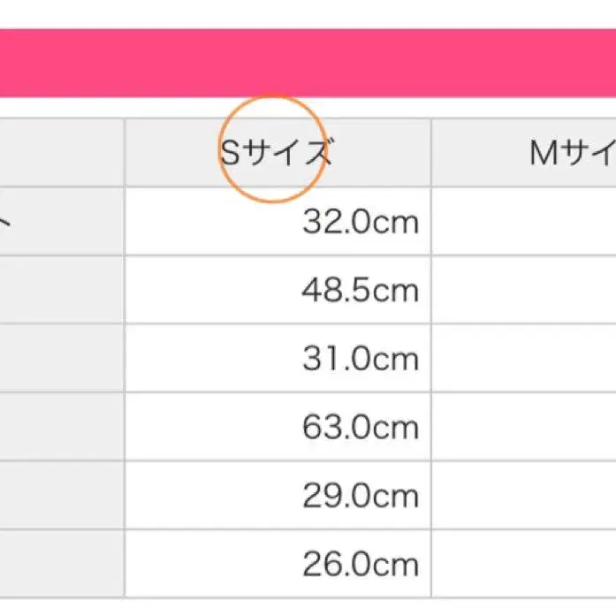Viewport: 616px width, 616px height.
Task: Click the row label left of 31.0cm
Action: (61, 359)
